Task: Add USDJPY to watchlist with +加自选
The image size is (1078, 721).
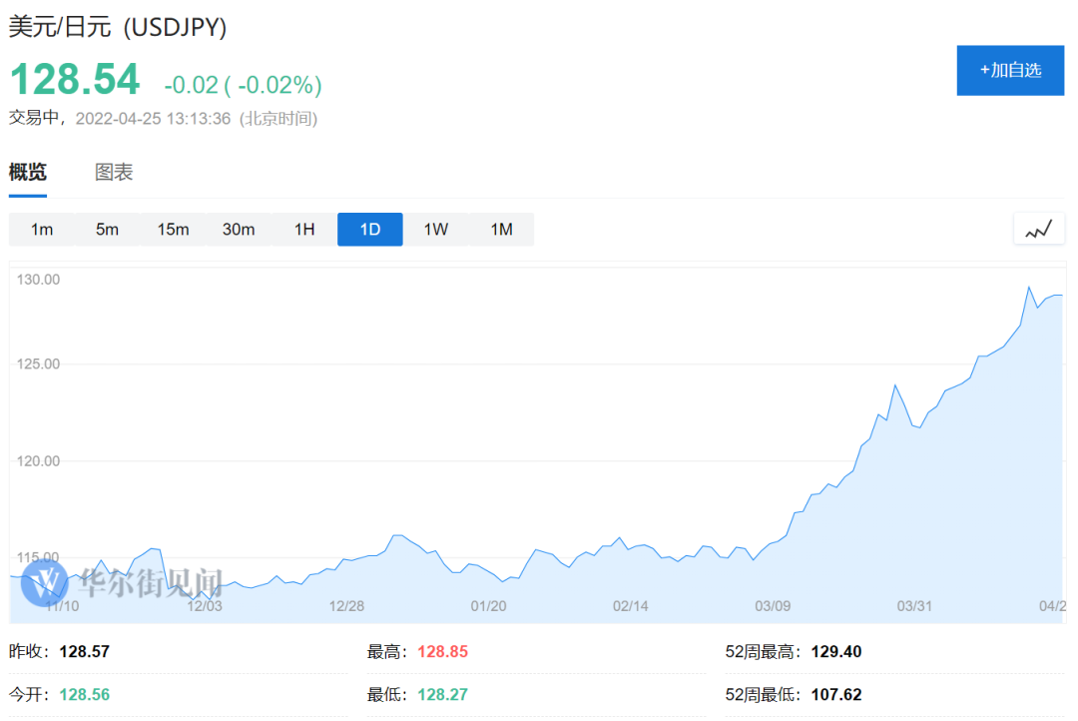Action: 1010,70
